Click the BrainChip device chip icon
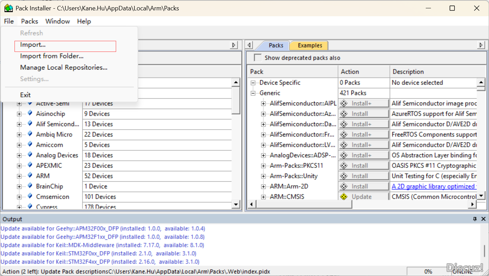The image size is (489, 276). [30, 186]
